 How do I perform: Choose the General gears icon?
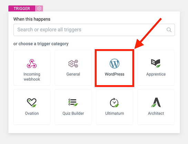tap(73, 63)
